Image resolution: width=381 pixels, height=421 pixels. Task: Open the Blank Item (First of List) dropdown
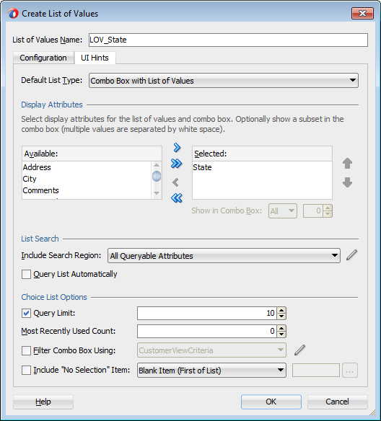click(x=211, y=371)
